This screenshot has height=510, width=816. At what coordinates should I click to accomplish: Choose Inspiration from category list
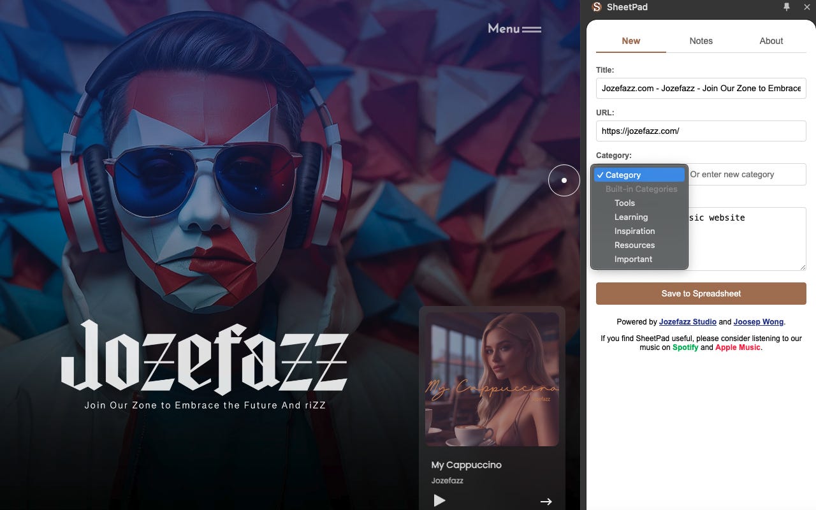639,231
